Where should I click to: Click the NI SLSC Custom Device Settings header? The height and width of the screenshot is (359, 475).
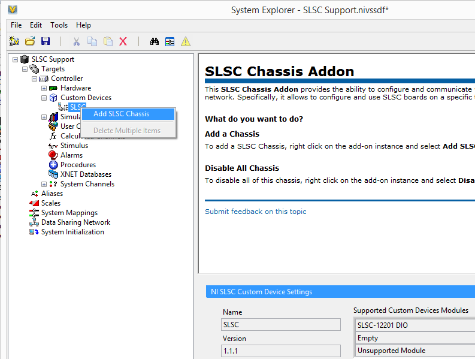tap(340, 292)
